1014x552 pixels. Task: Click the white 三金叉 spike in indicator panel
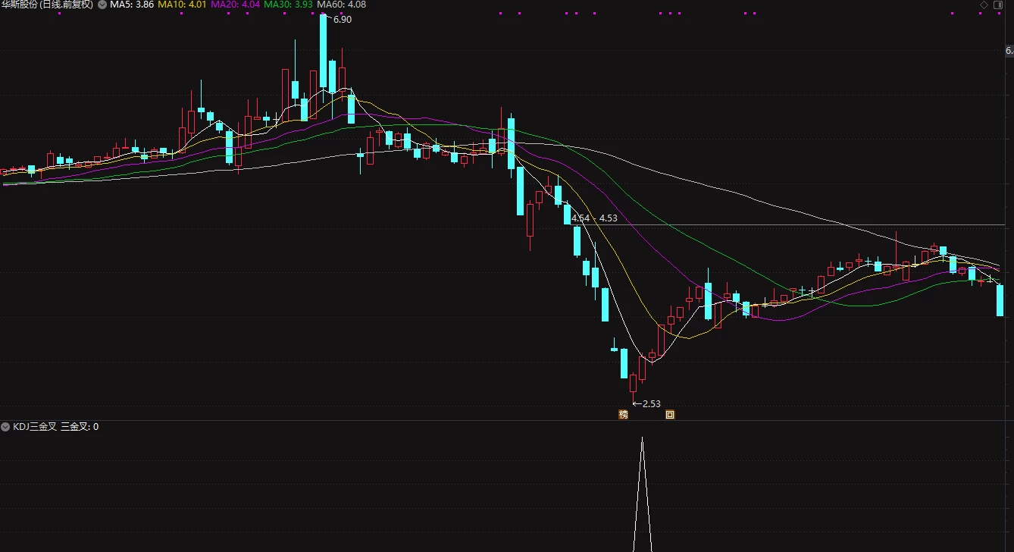(x=643, y=494)
